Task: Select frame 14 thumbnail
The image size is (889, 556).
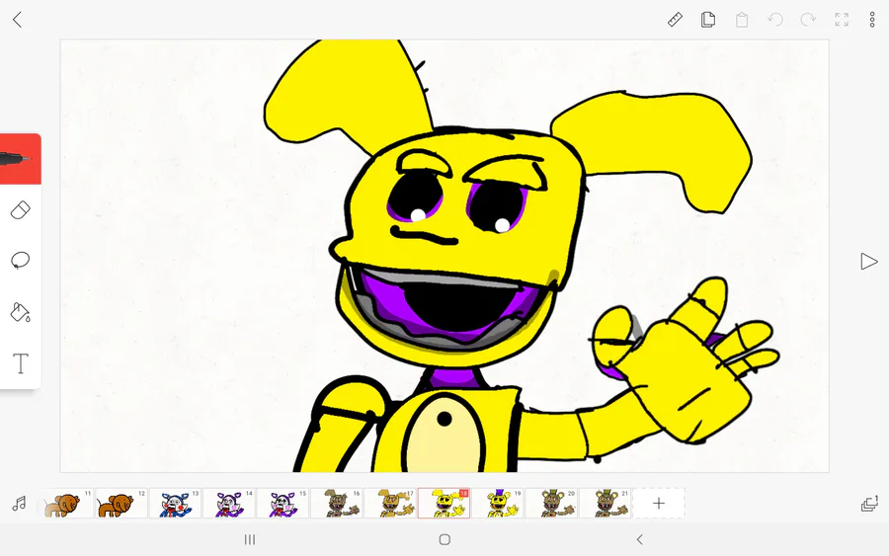Action: (x=229, y=503)
